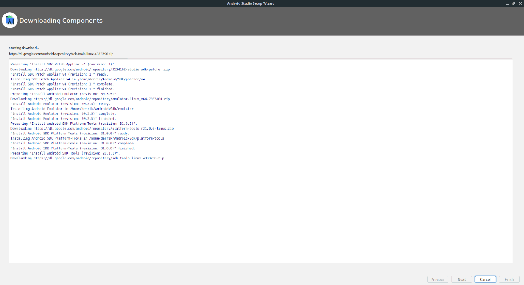
Task: Close the Setup Wizard window
Action: 520,3
